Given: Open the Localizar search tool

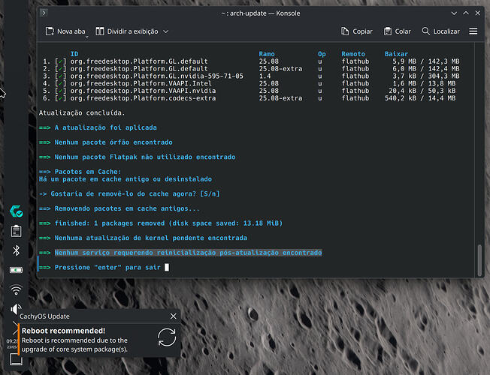Looking at the screenshot, I should pyautogui.click(x=440, y=31).
